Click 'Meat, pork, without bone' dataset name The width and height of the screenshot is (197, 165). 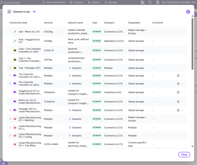point(79,41)
